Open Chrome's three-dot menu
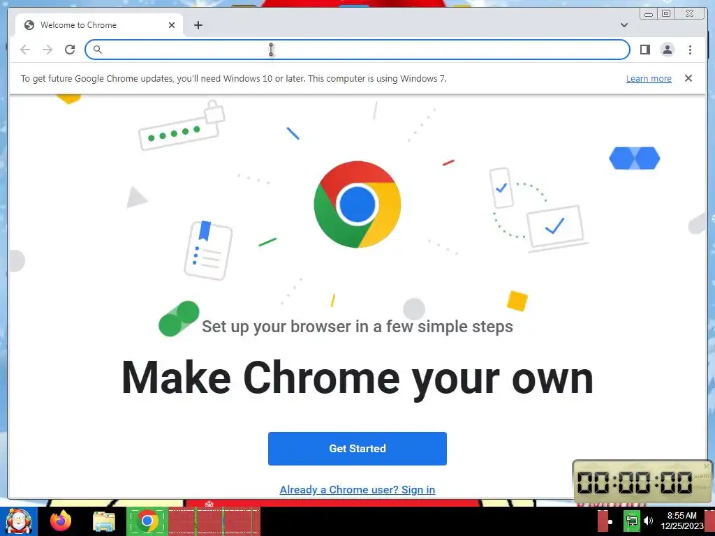The image size is (715, 536). tap(690, 50)
